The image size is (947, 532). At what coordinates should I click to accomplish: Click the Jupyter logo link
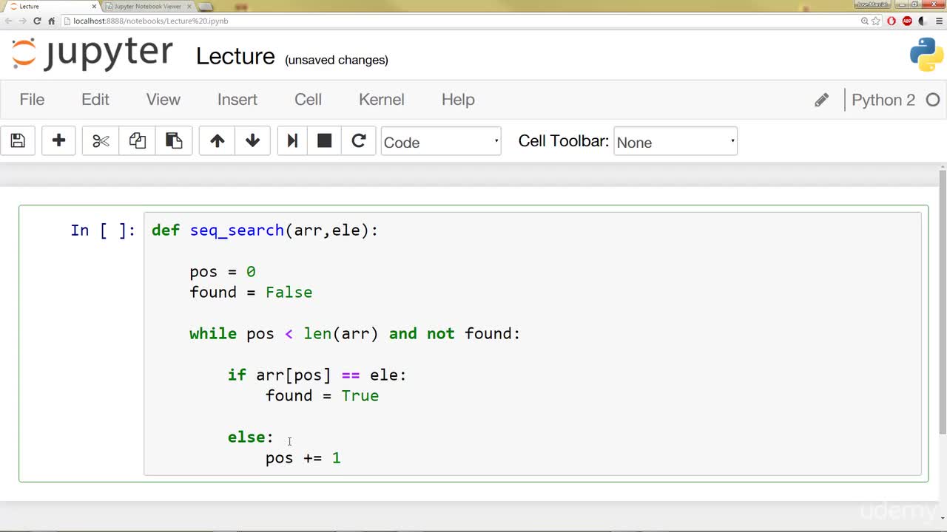tap(92, 54)
